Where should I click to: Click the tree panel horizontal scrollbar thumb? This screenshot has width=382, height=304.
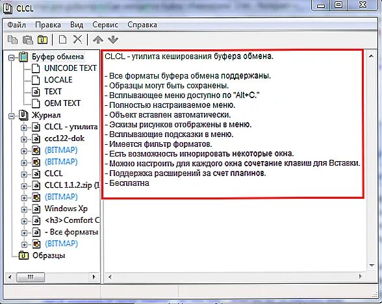click(31, 277)
